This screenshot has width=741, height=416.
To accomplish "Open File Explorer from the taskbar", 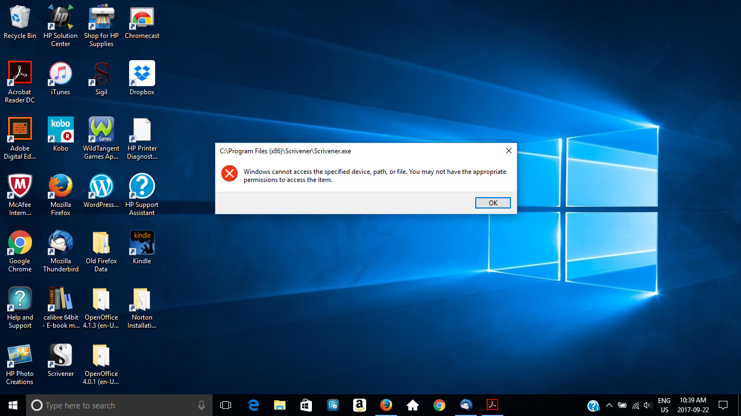I will (280, 405).
